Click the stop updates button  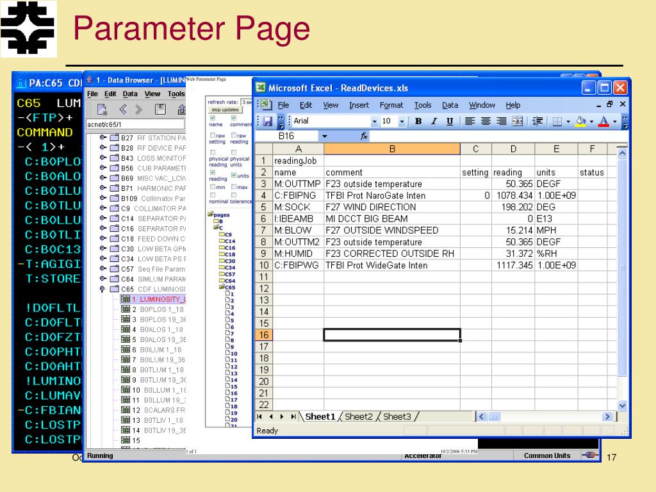225,110
